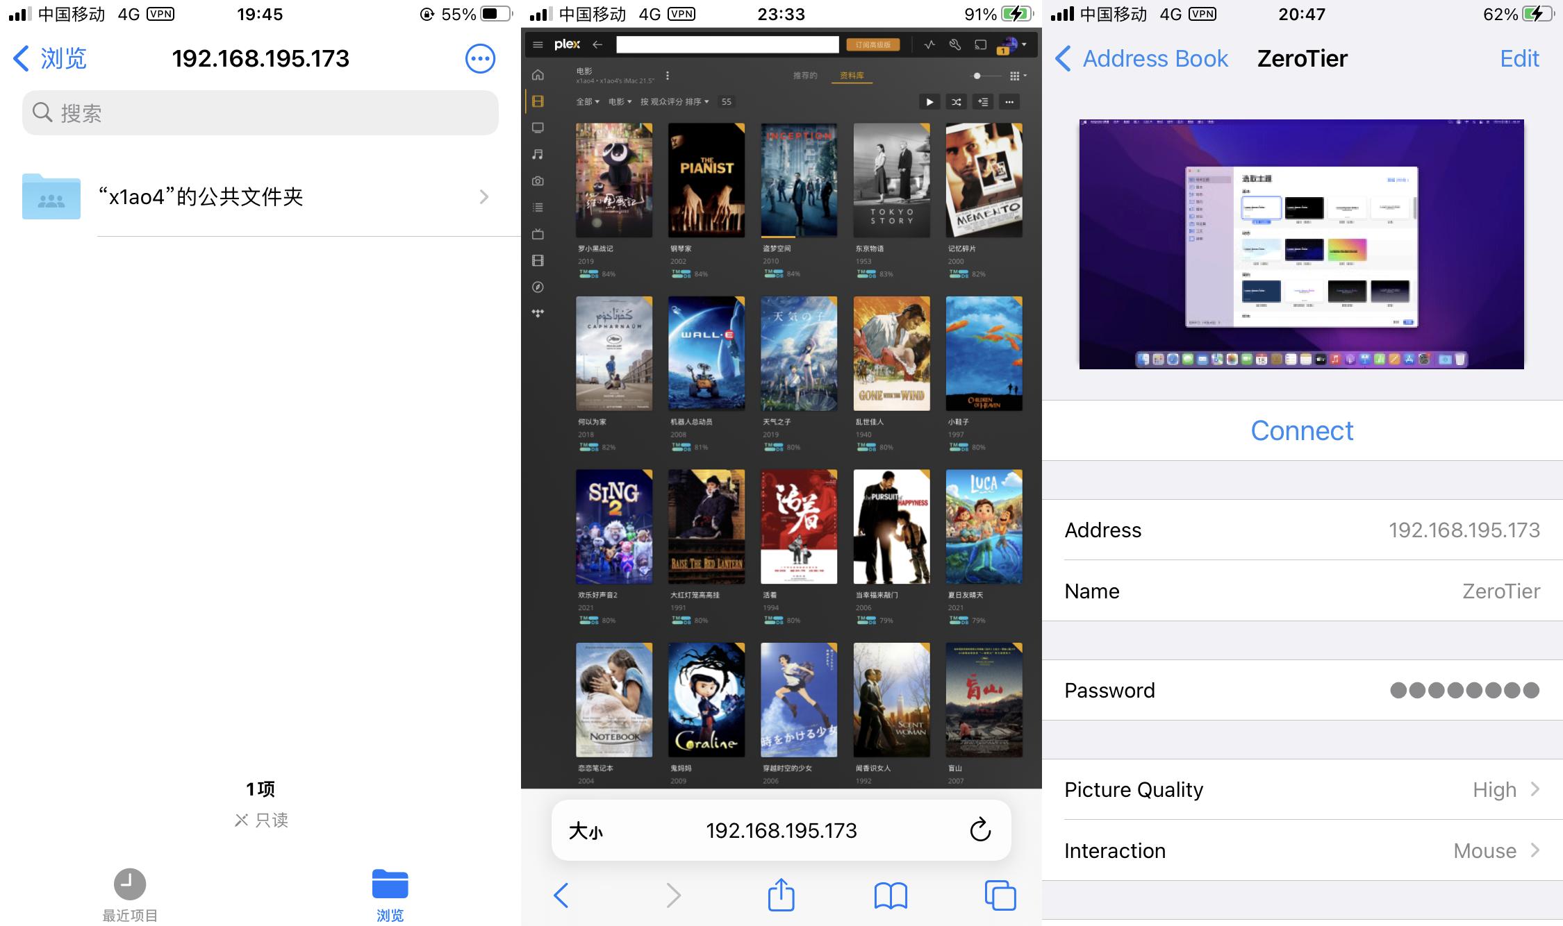Open Plex activity pulse icon

pyautogui.click(x=929, y=45)
